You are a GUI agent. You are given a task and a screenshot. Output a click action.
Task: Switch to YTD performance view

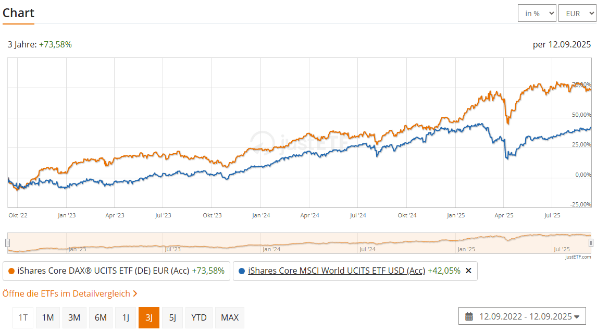tap(199, 317)
